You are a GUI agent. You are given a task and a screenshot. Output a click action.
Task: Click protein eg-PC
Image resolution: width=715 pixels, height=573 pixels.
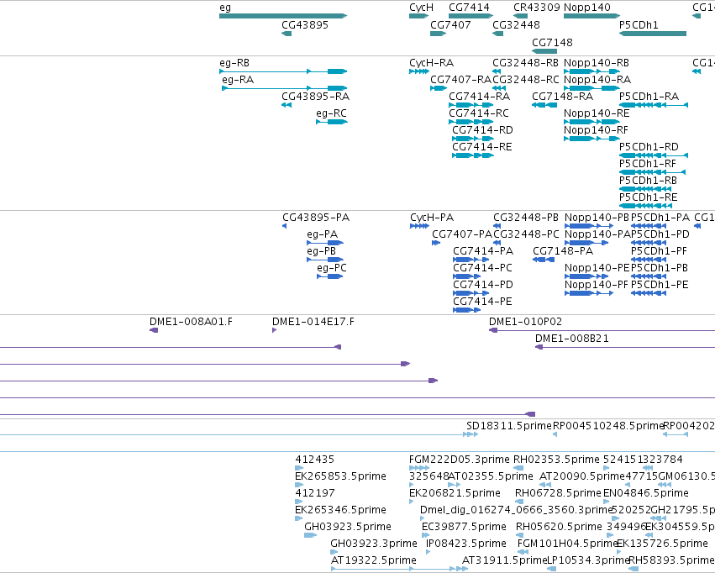pos(332,269)
